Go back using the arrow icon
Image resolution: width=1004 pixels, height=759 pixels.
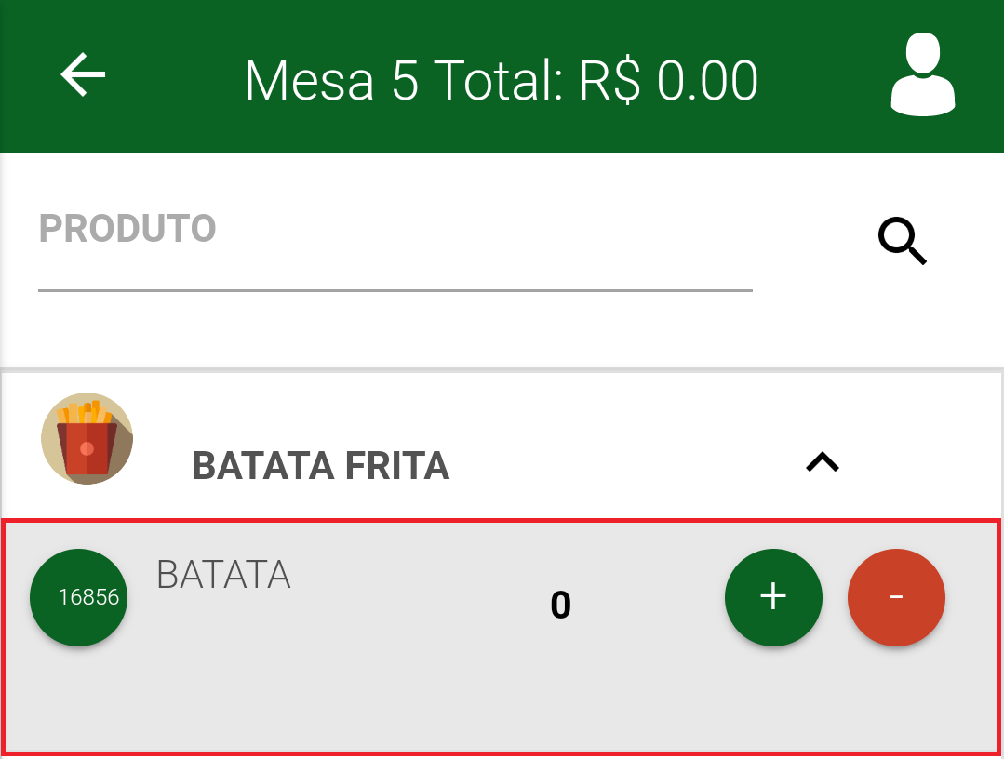[x=83, y=74]
